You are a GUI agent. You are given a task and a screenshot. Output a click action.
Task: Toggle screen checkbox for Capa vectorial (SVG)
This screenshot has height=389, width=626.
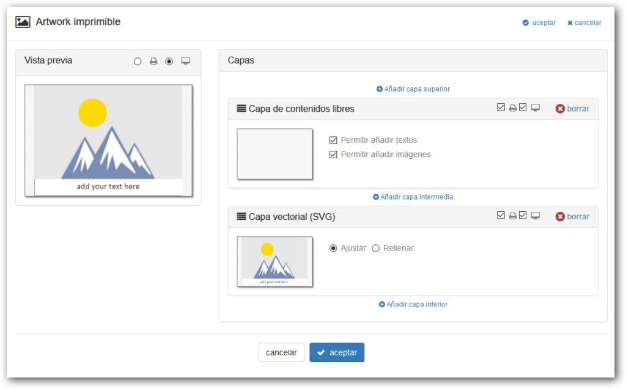pos(523,216)
